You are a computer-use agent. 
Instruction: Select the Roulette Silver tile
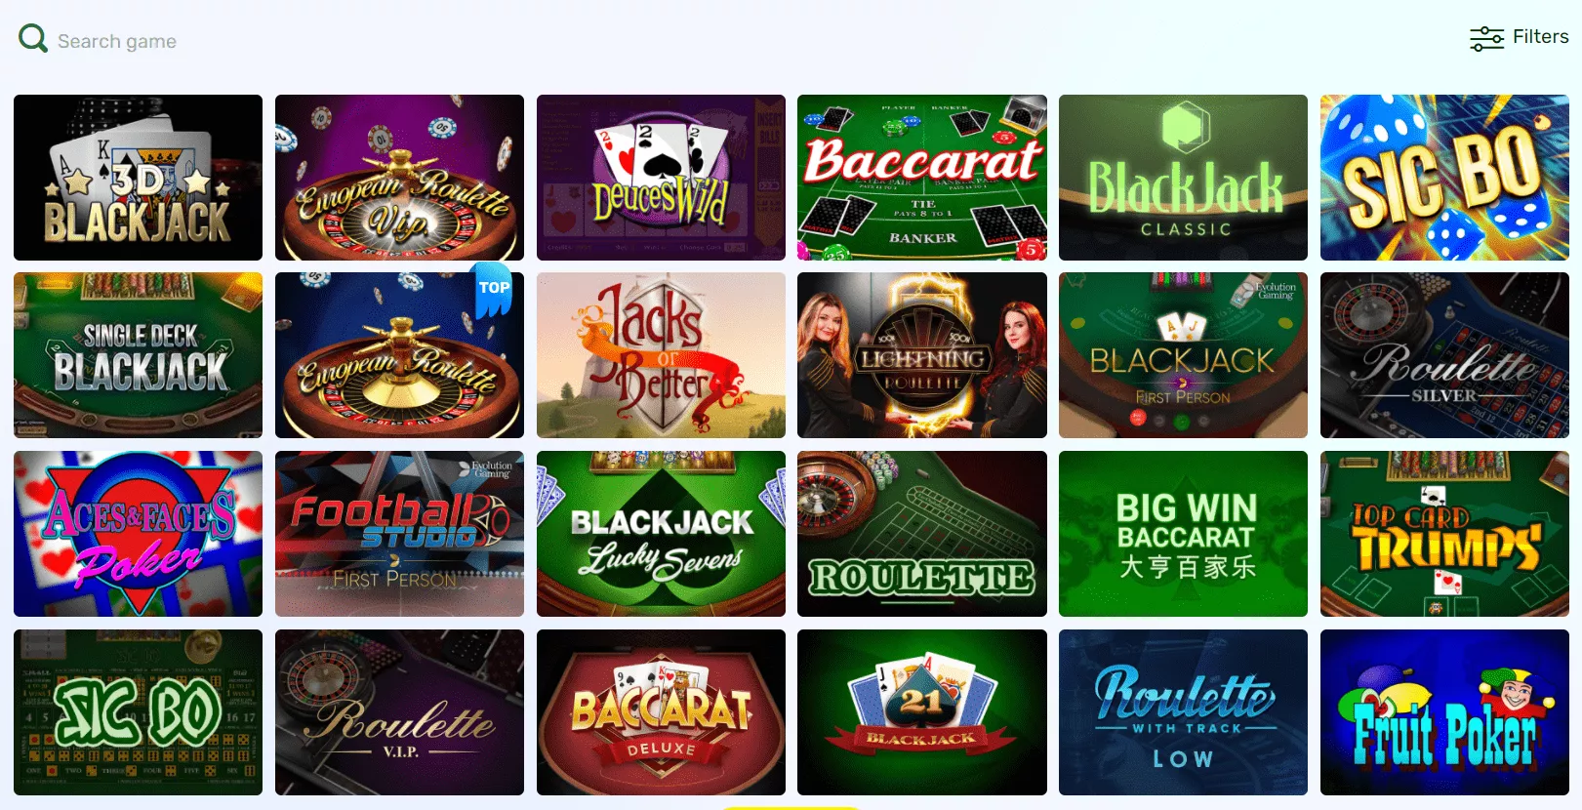pyautogui.click(x=1444, y=355)
